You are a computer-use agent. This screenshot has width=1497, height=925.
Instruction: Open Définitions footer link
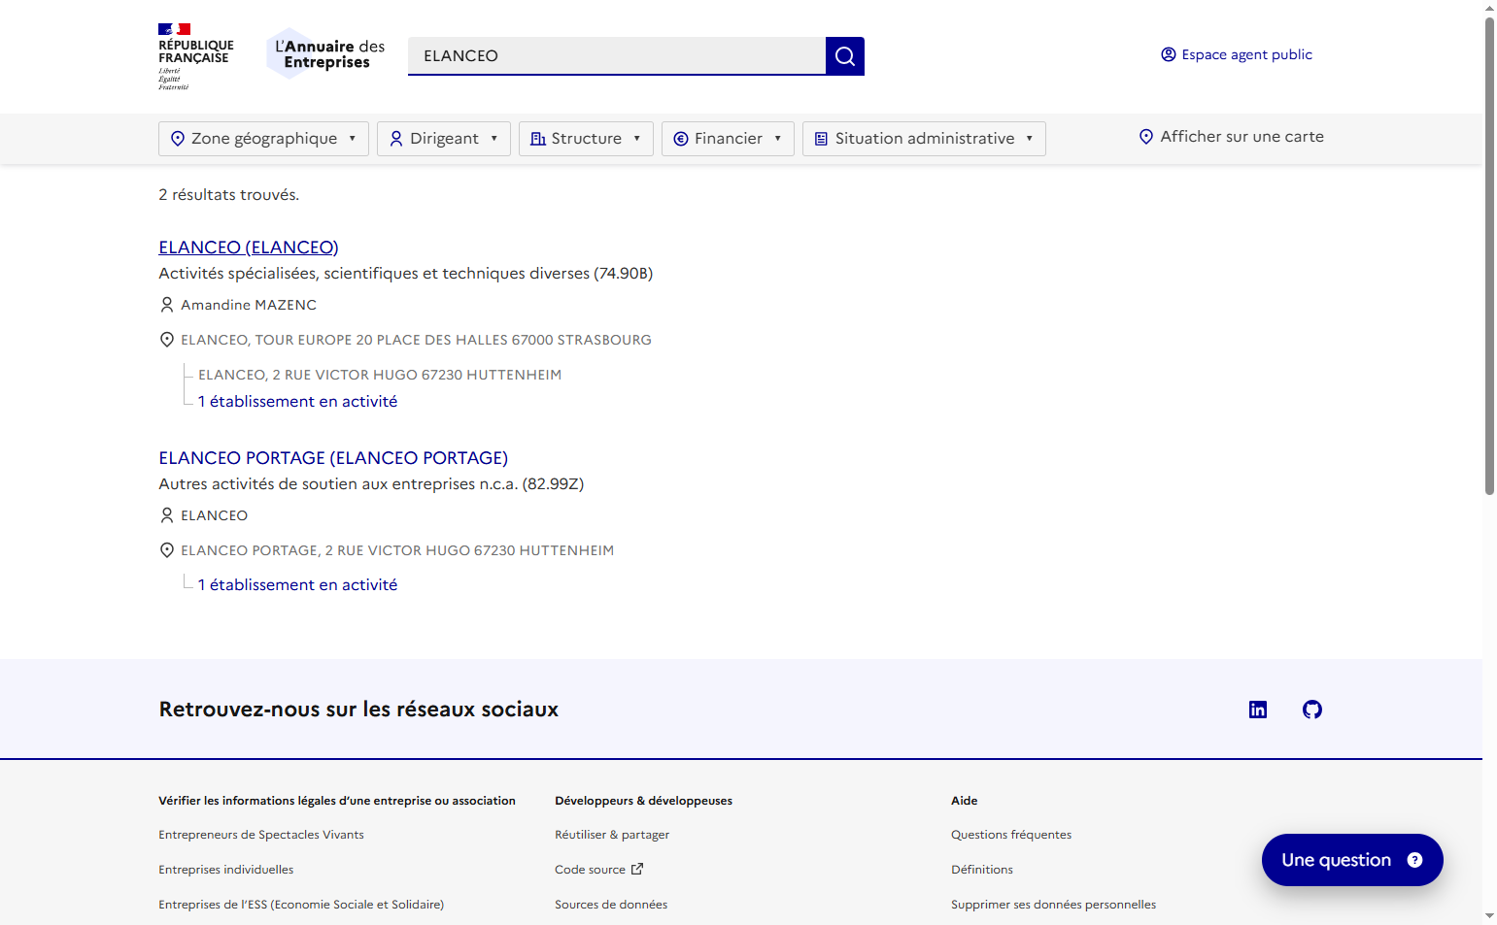coord(982,870)
